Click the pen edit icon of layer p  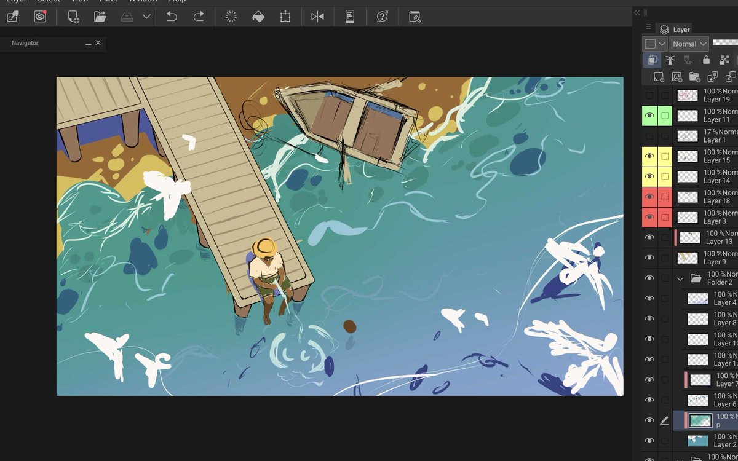pos(665,420)
